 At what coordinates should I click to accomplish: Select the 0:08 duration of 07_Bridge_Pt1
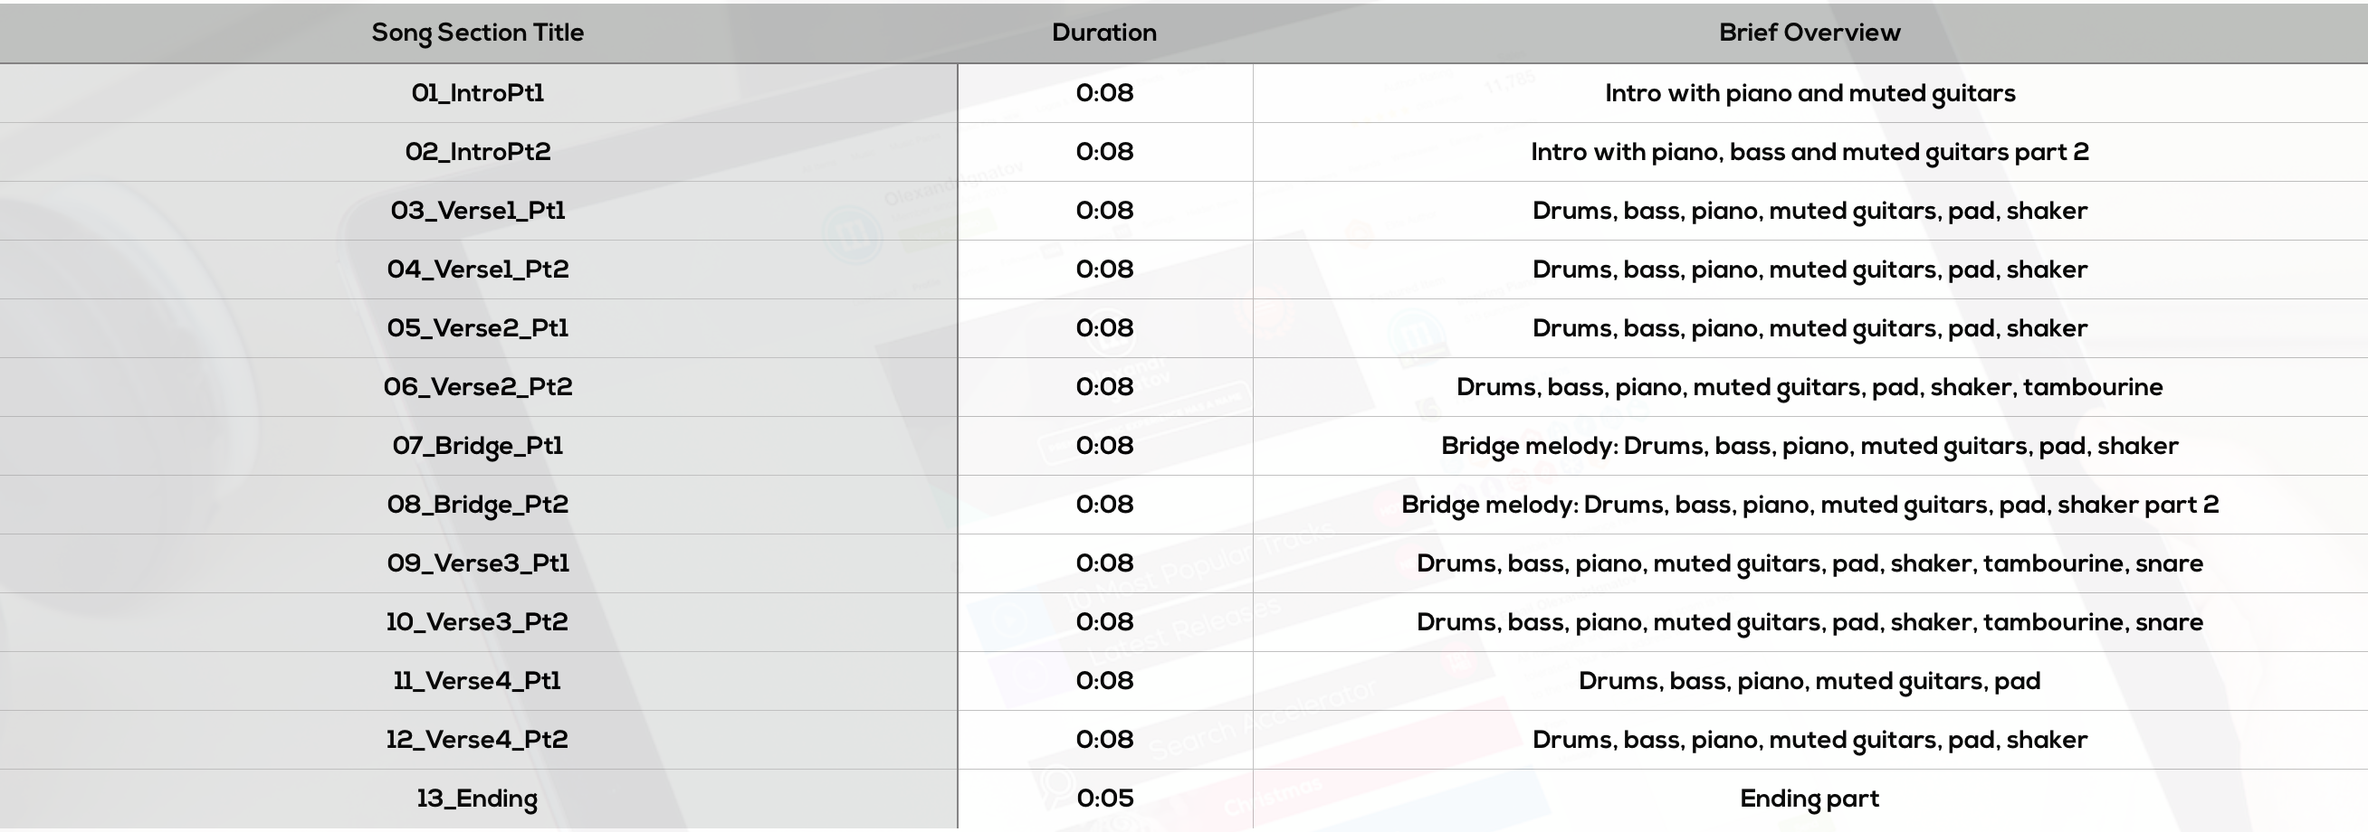1104,445
